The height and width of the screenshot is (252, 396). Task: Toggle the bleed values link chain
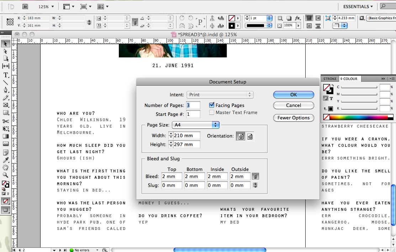255,176
